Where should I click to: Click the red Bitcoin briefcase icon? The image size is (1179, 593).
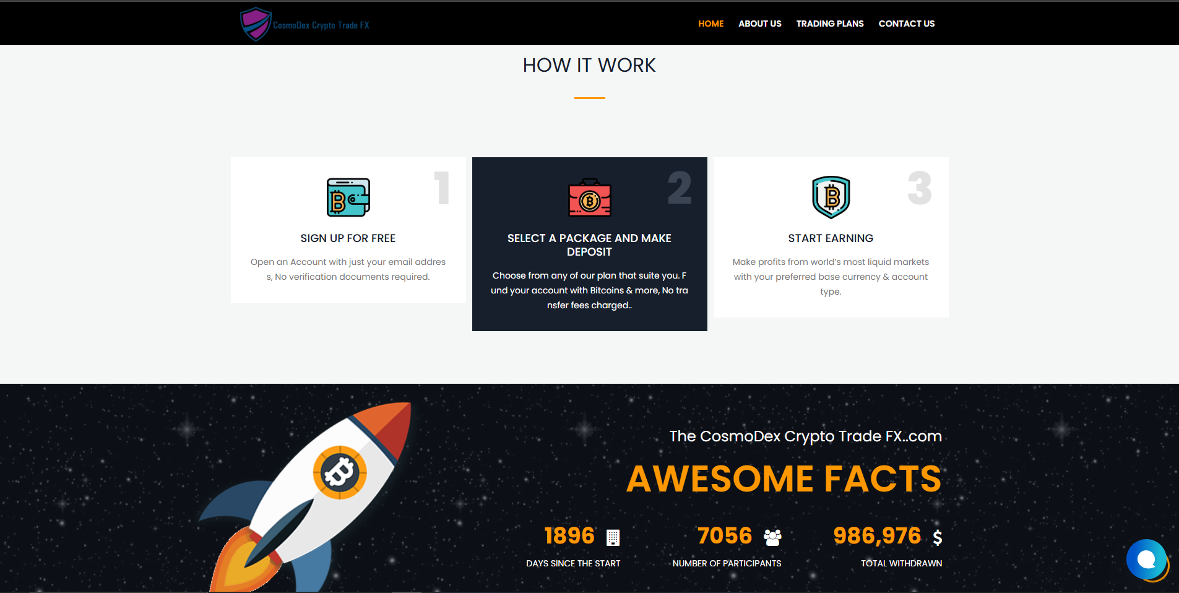click(589, 198)
